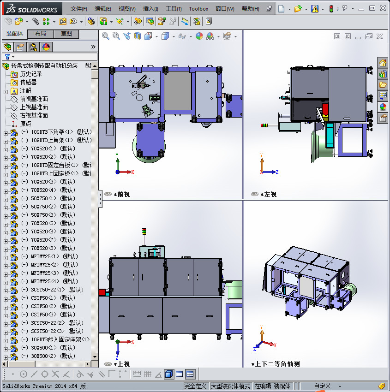Click the Reference Geometry icon

(120, 21)
